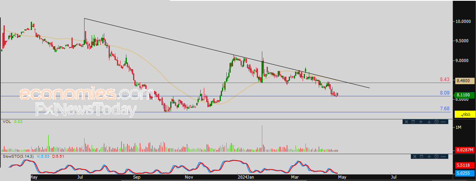Maximize the SlowSTO indicator panel
The image size is (476, 181).
click(x=421, y=156)
